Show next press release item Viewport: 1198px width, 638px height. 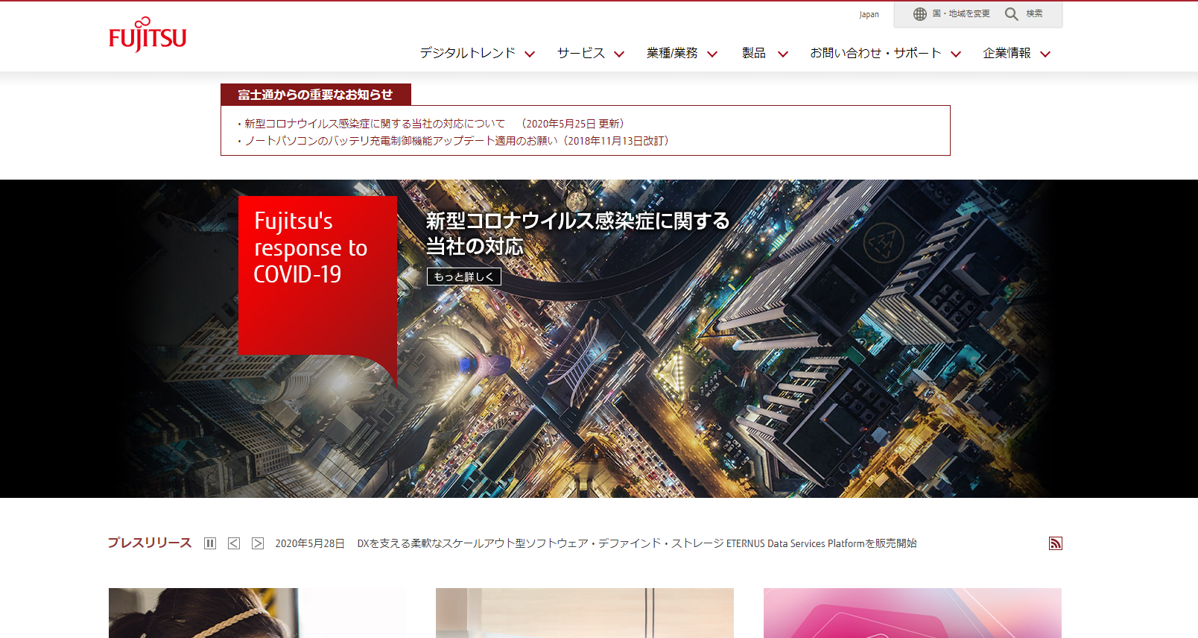(x=258, y=543)
